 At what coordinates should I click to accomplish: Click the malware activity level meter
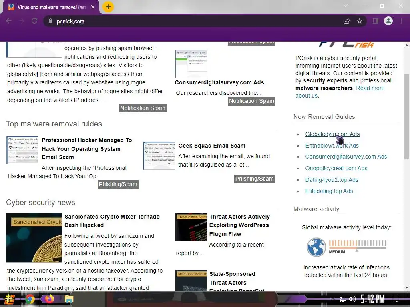point(358,246)
